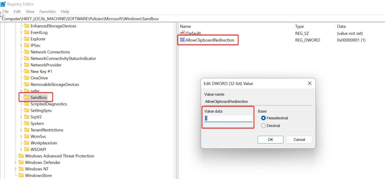Screen dimensions: 385x179
Task: Expand the EventLog registry key
Action: click(21, 32)
